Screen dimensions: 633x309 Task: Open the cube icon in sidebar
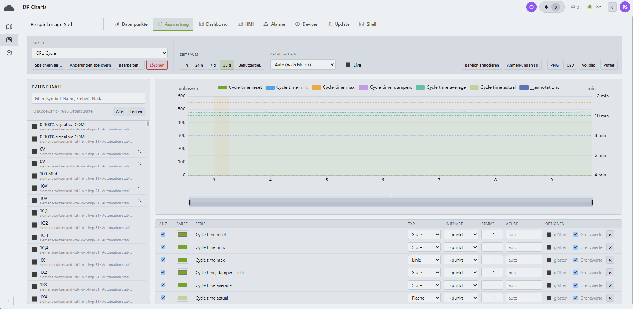pyautogui.click(x=9, y=53)
